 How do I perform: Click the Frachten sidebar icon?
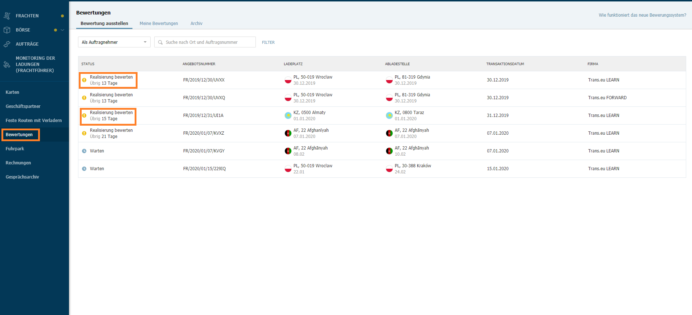click(7, 16)
